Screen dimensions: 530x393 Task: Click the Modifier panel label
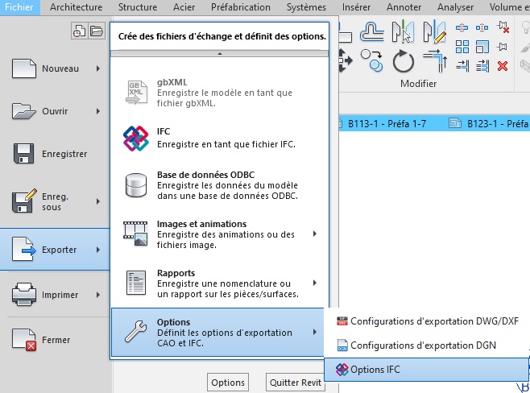click(419, 84)
